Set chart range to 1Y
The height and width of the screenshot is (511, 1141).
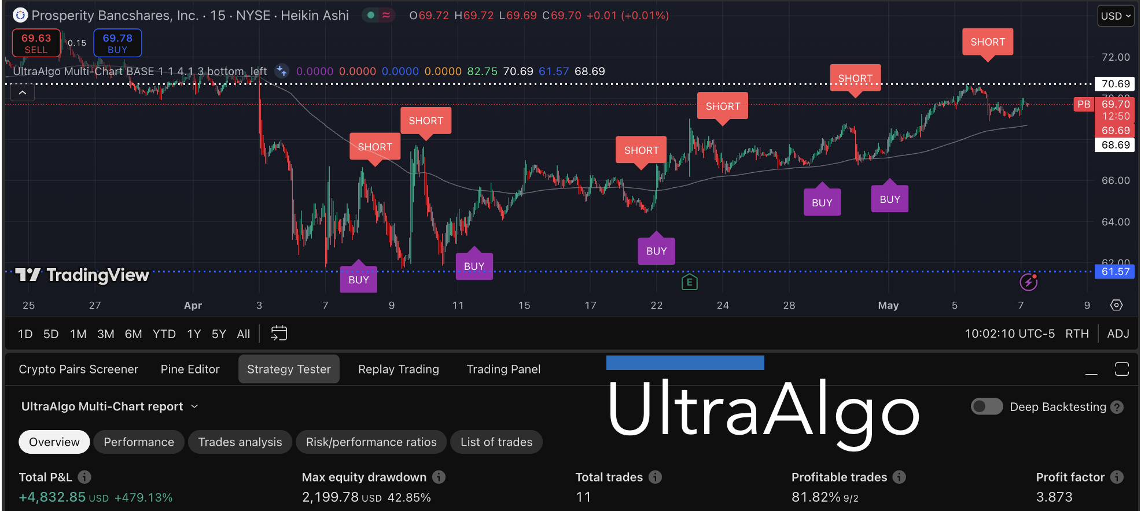194,334
